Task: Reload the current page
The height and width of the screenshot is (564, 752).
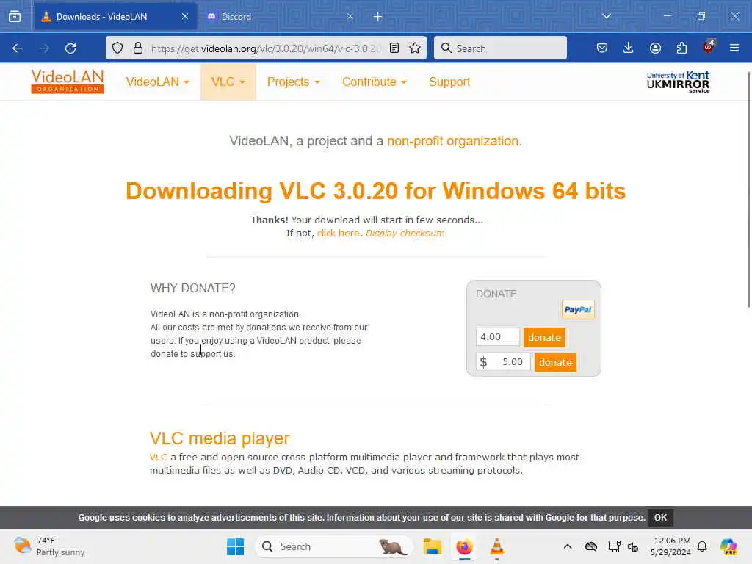Action: [x=70, y=48]
